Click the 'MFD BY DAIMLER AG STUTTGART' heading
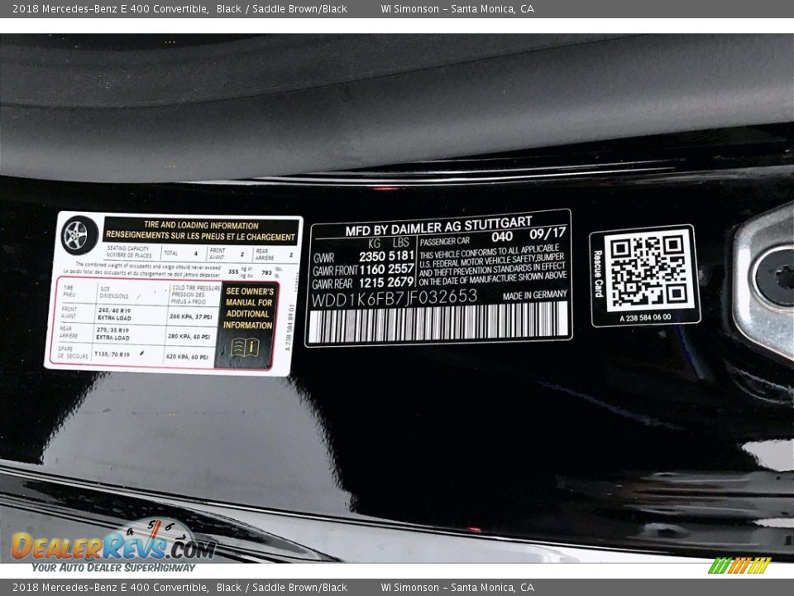This screenshot has height=596, width=794. 438,227
